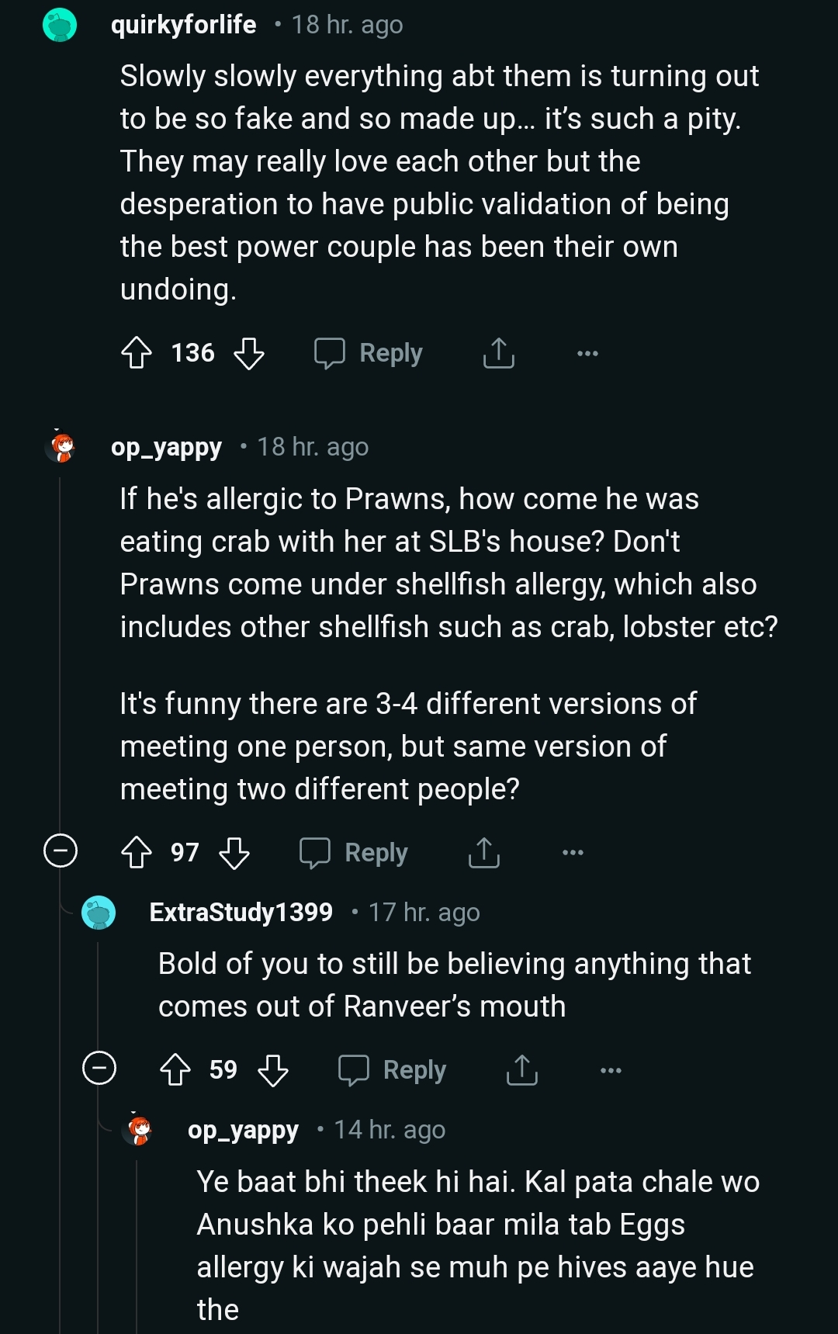Collapse ExtraStudy1399's reply thread
Viewport: 838px width, 1334px height.
click(99, 1068)
